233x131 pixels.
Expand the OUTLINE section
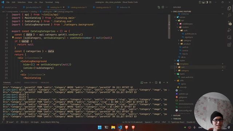point(177,115)
